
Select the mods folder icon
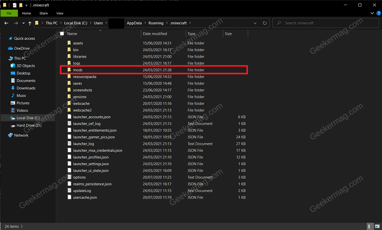tap(69, 70)
